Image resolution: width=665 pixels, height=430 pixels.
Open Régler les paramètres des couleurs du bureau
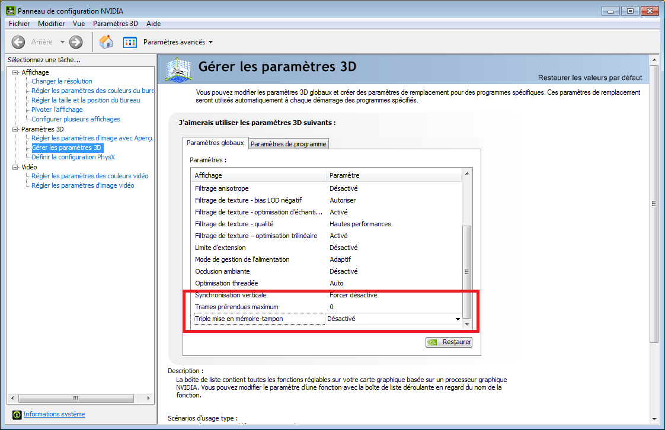click(92, 91)
